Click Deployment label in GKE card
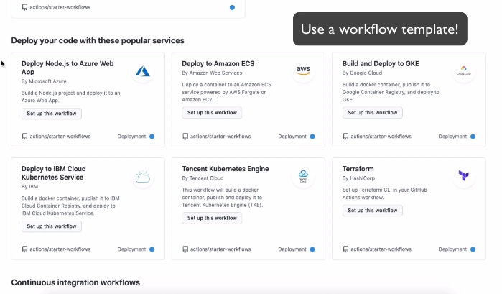 [x=452, y=137]
